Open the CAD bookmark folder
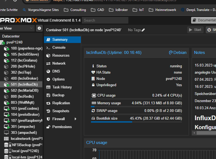The height and width of the screenshot is (159, 216). pos(97,10)
